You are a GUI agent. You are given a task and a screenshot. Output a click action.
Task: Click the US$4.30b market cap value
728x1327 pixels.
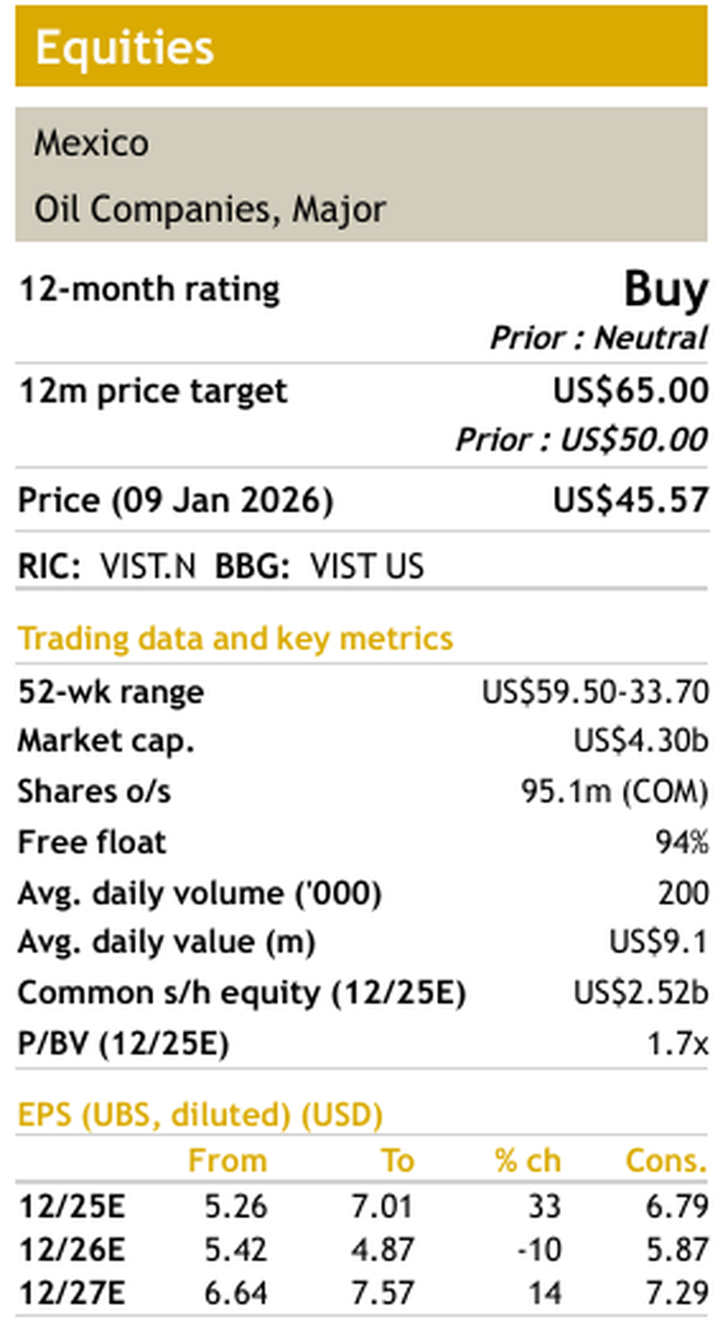tap(641, 741)
